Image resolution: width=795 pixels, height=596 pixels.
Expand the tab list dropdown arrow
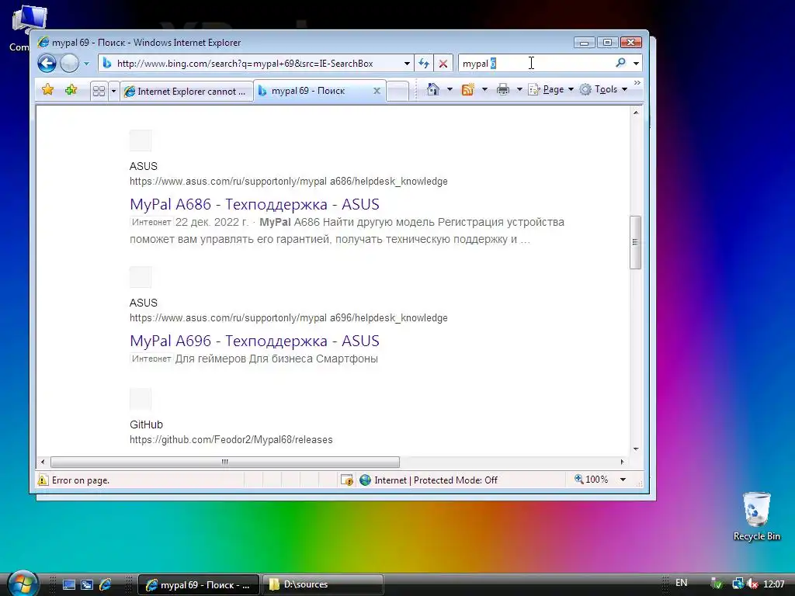pos(113,92)
